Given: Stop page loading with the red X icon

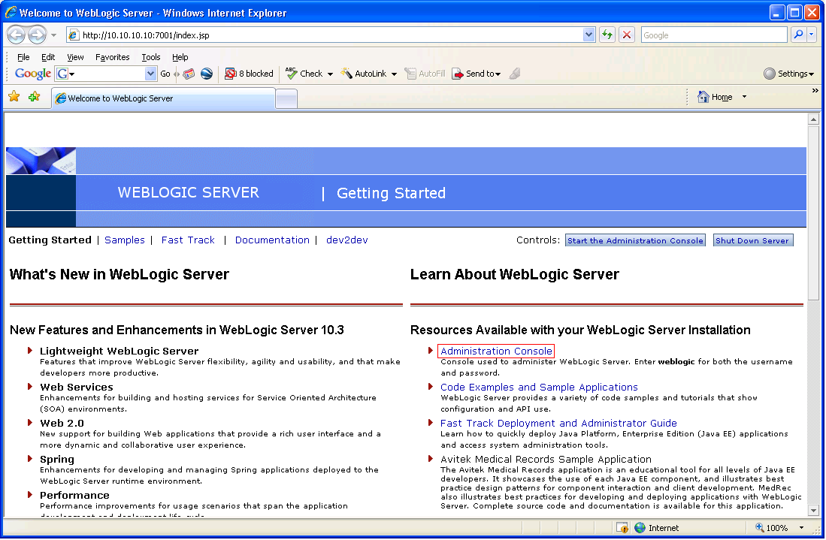Looking at the screenshot, I should (x=627, y=35).
